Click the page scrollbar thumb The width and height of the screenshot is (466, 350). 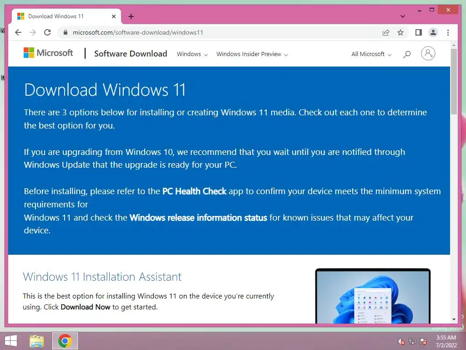click(x=454, y=81)
